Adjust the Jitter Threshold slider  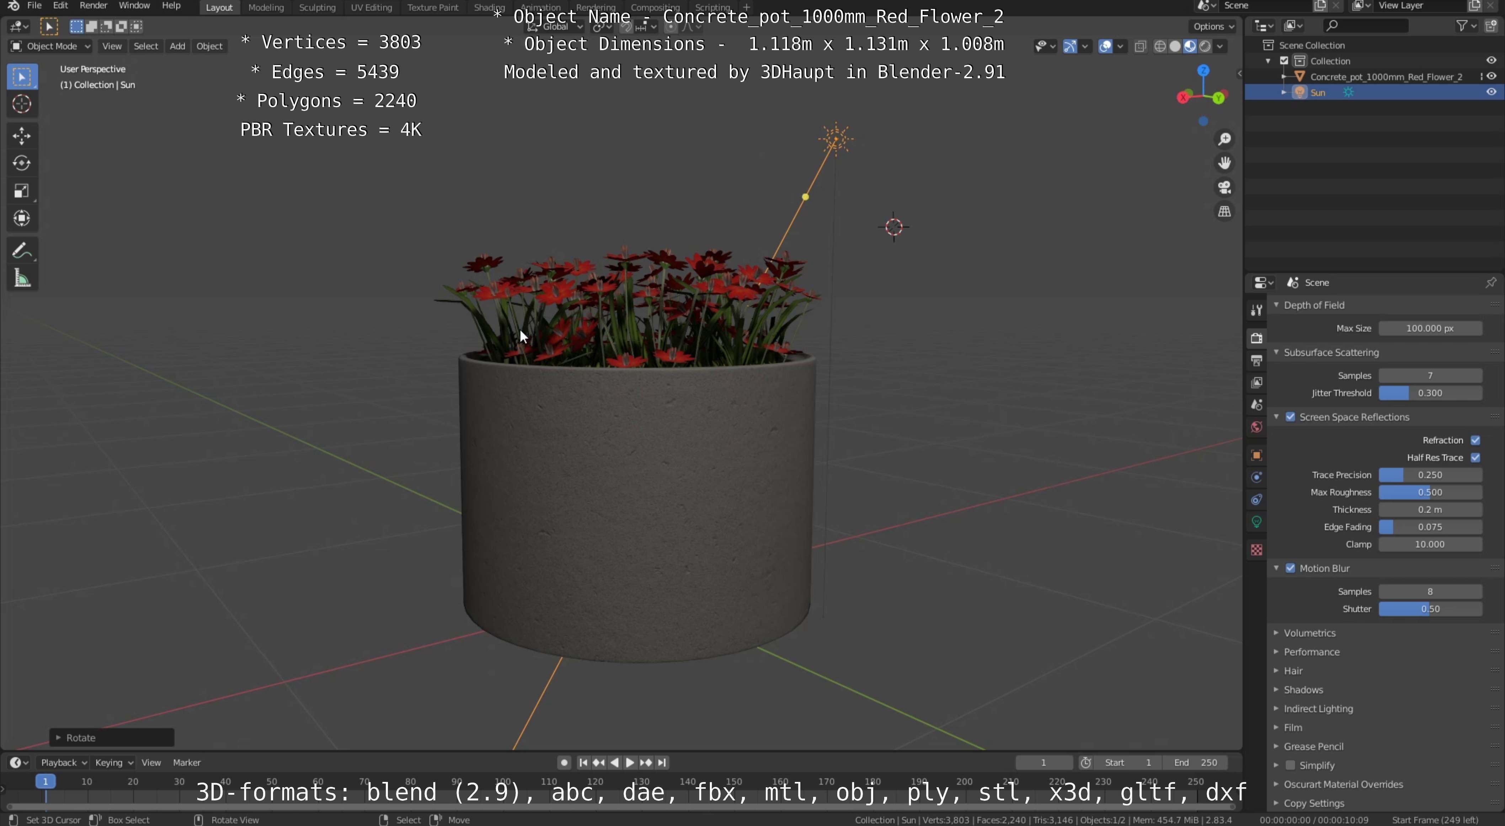pos(1430,393)
